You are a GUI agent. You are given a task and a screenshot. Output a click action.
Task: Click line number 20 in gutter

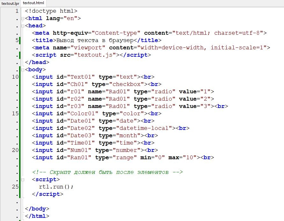pyautogui.click(x=15, y=150)
